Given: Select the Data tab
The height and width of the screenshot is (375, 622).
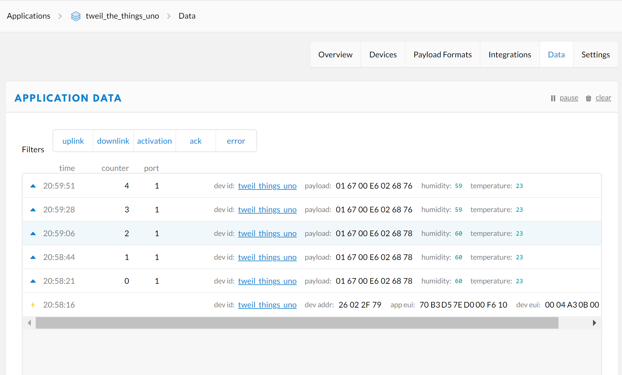Looking at the screenshot, I should tap(556, 55).
